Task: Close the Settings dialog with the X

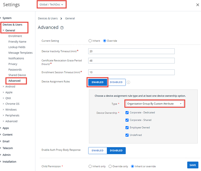Action: pyautogui.click(x=197, y=5)
